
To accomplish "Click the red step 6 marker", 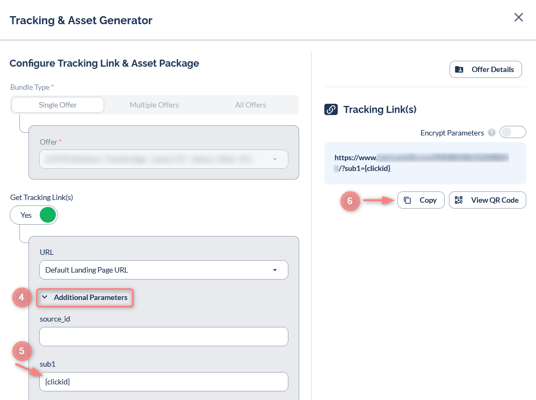I will [350, 201].
